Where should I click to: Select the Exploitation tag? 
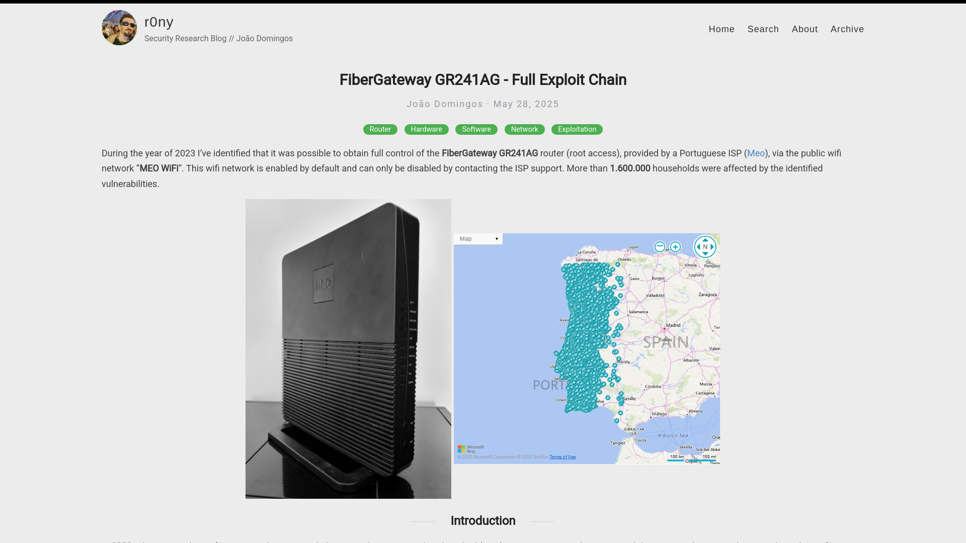click(x=577, y=129)
